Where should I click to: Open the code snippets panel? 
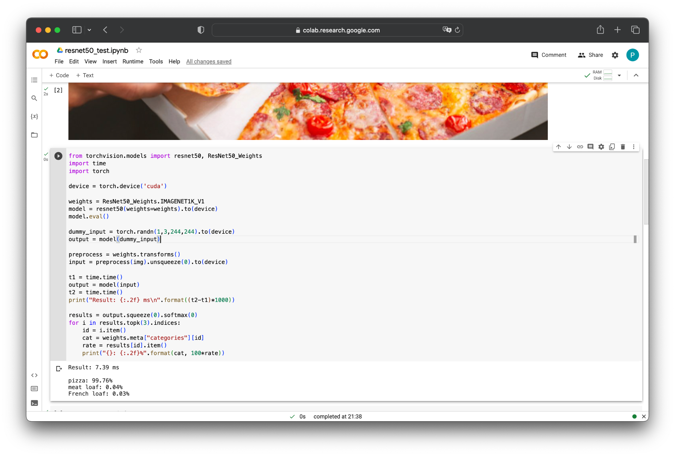click(34, 375)
